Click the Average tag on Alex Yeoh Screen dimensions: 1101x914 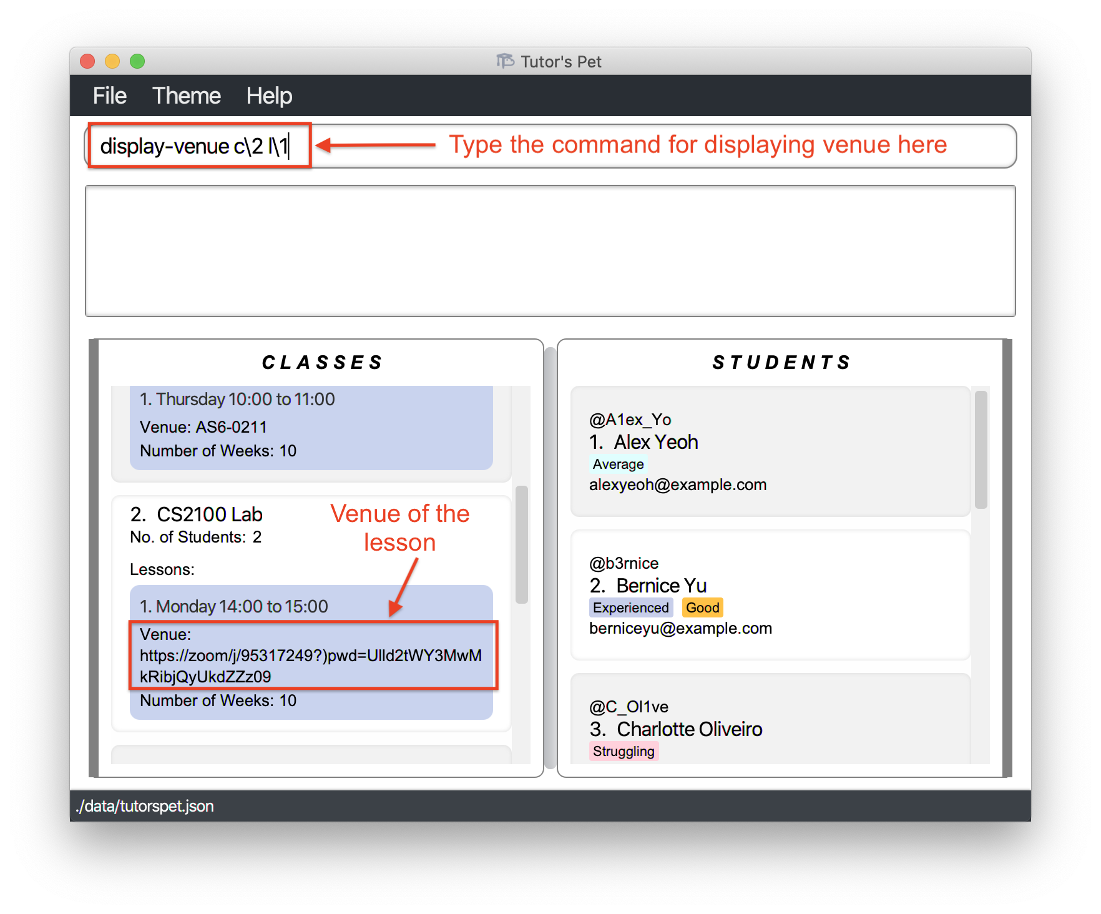tap(618, 464)
